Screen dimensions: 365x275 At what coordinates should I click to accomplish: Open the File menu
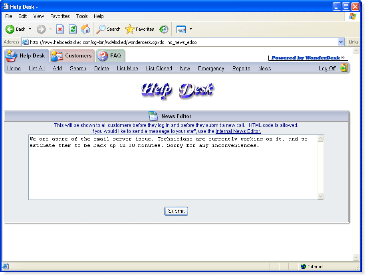tap(9, 16)
